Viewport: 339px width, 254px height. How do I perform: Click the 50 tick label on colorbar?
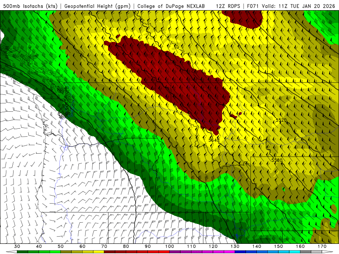(61, 246)
